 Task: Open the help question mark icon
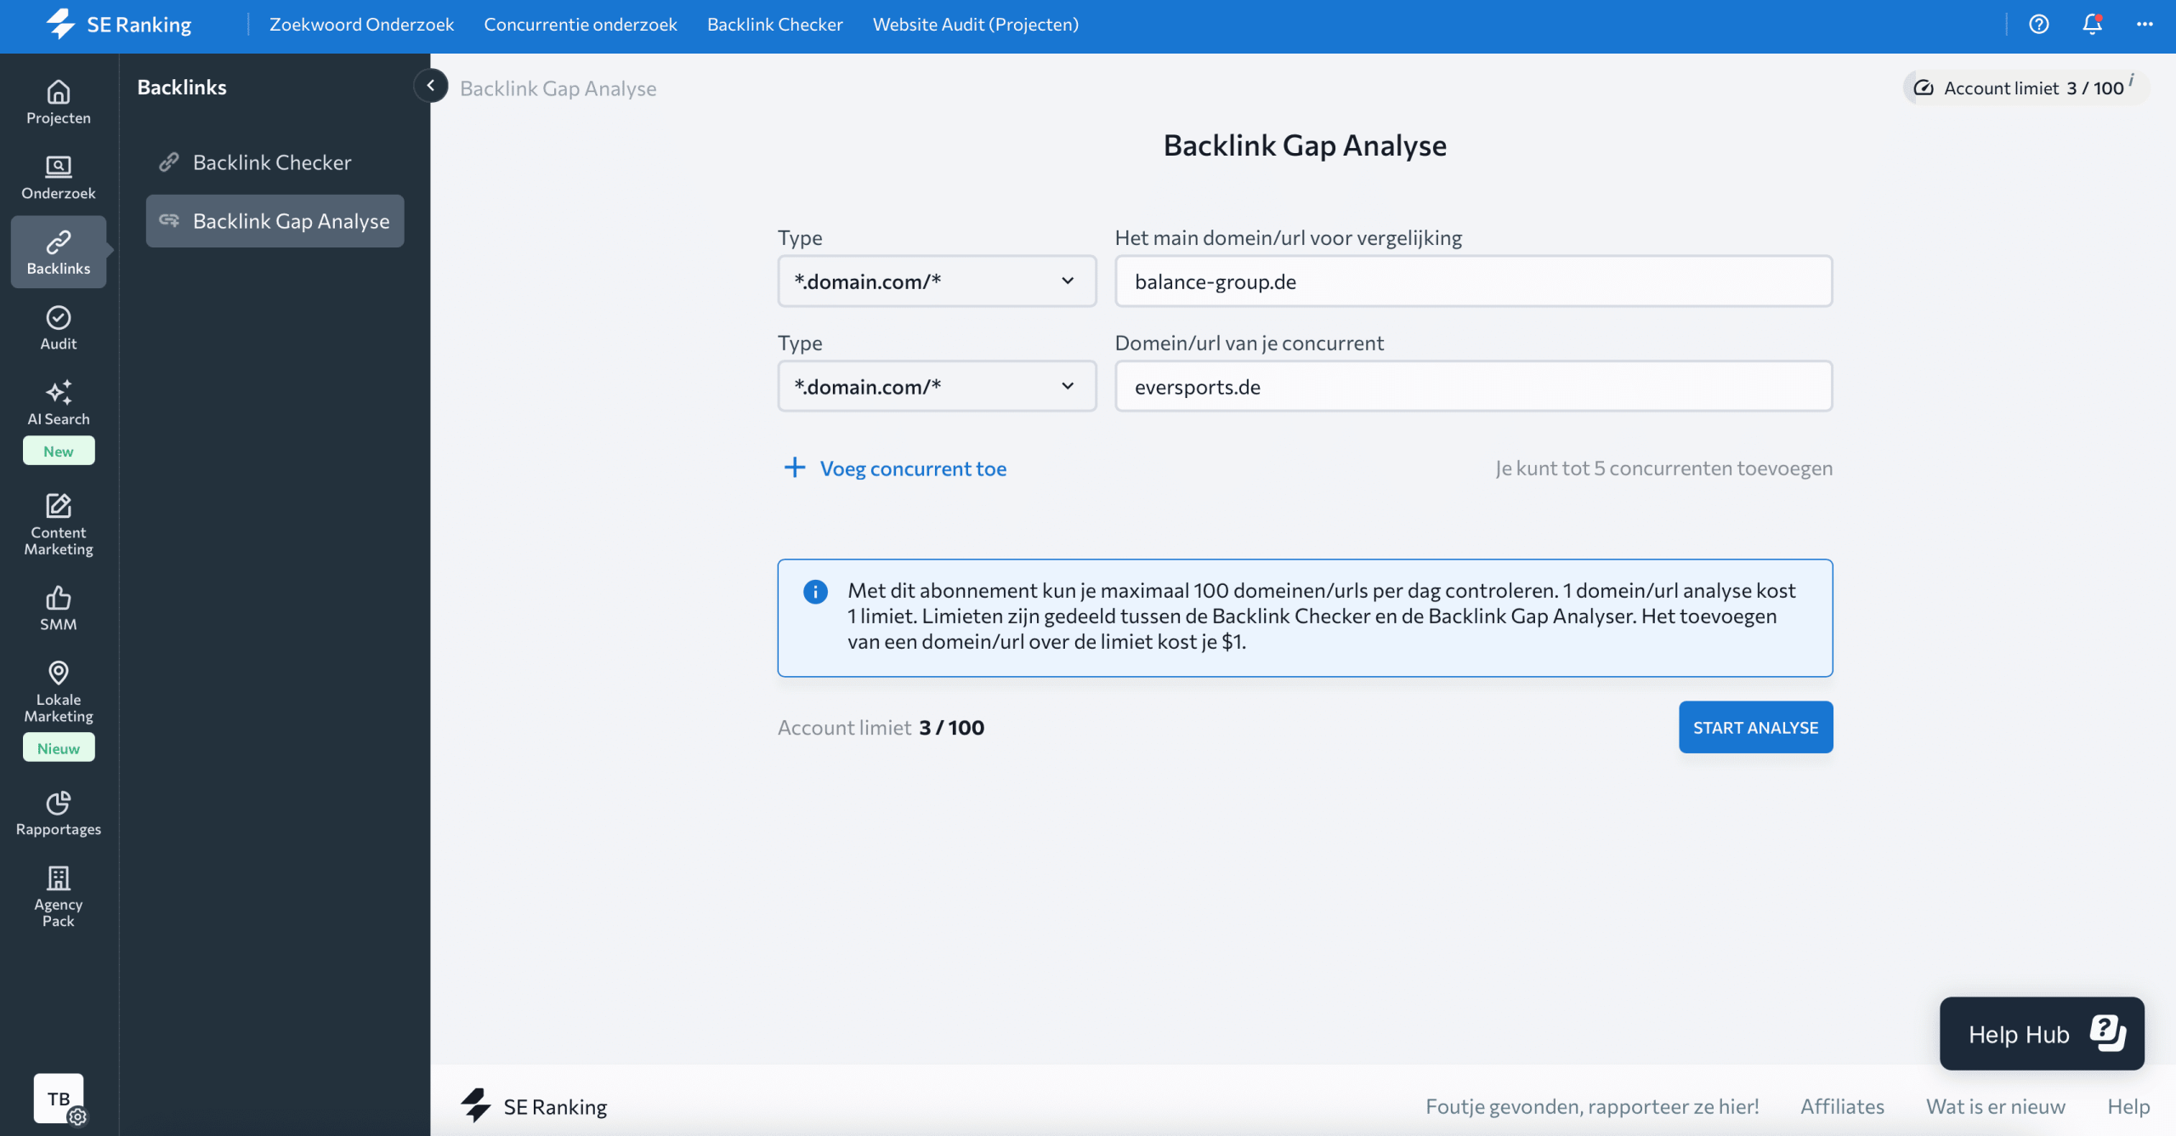click(x=2038, y=24)
